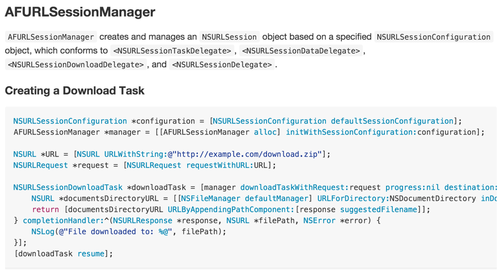Click the <NSURLSessionTaskDelegate> protocol name
503x270 pixels.
click(172, 51)
